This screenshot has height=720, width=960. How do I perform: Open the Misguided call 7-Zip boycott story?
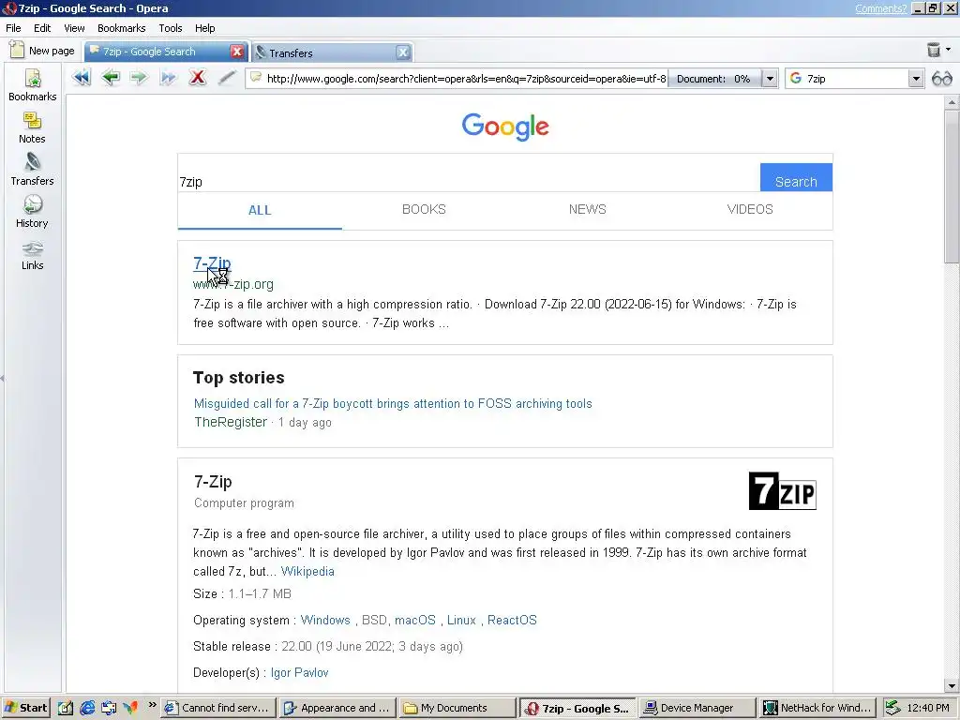pyautogui.click(x=393, y=403)
